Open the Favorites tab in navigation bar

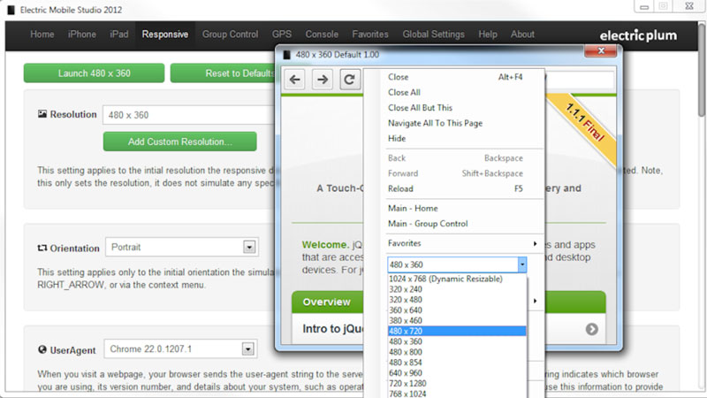(370, 34)
